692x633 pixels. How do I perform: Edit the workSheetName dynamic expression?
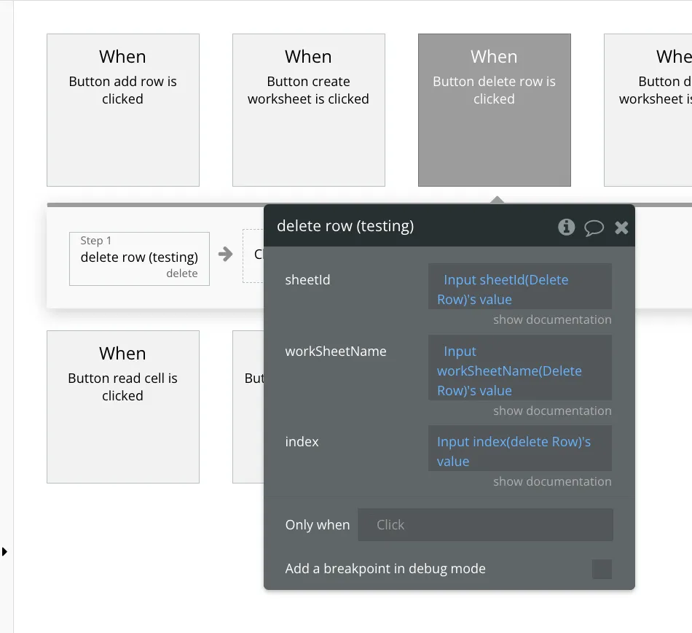519,370
